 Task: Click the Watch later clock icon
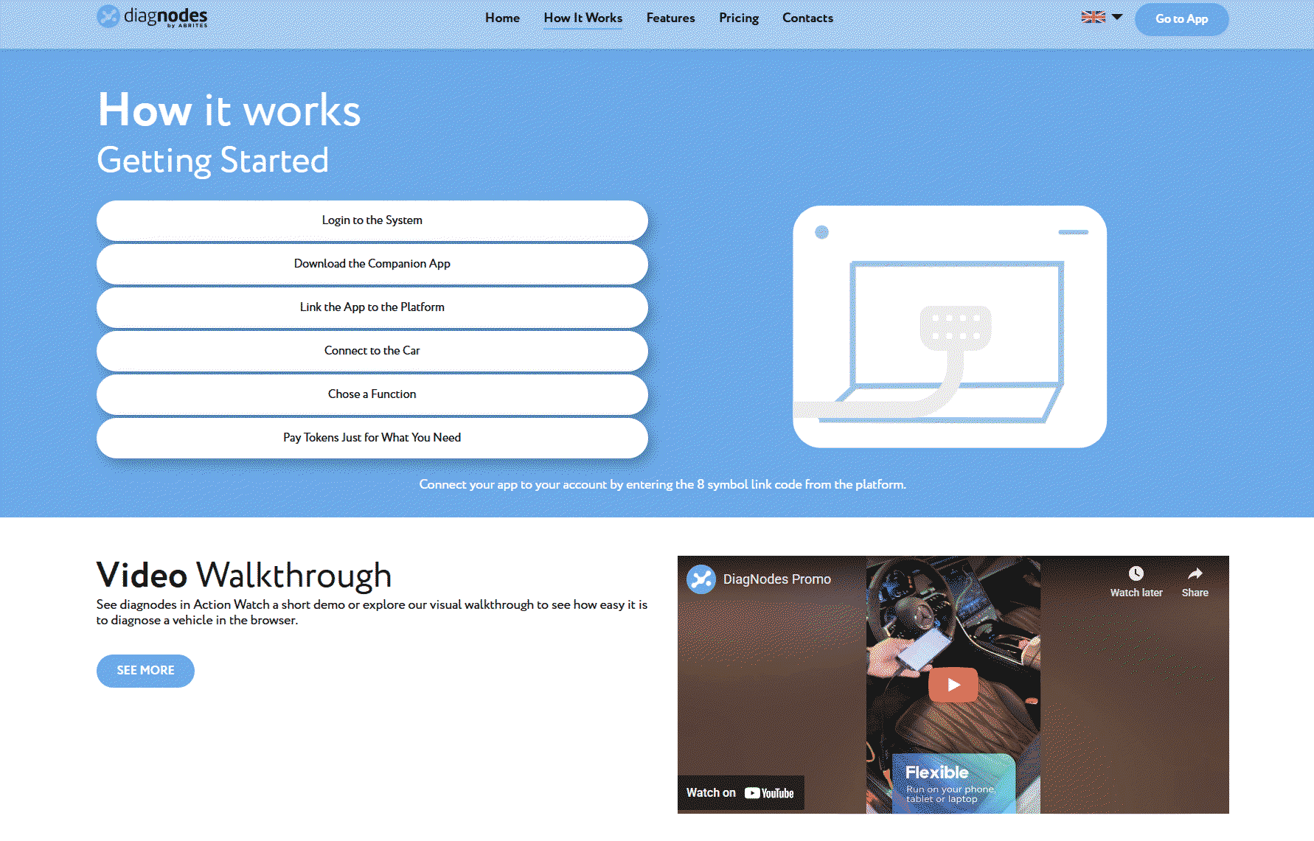[x=1136, y=574]
